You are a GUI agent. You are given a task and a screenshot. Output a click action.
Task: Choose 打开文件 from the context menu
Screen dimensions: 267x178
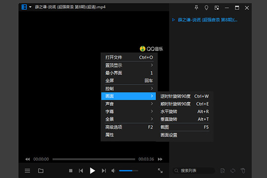pos(129,57)
